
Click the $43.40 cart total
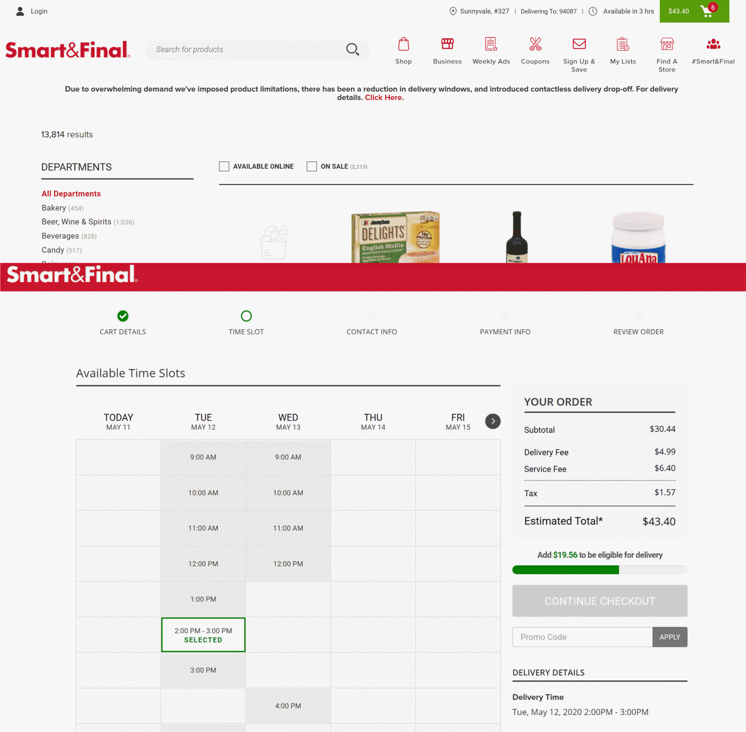tap(679, 11)
